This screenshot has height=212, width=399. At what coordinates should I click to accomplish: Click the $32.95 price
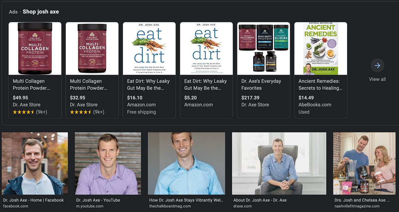pyautogui.click(x=78, y=98)
